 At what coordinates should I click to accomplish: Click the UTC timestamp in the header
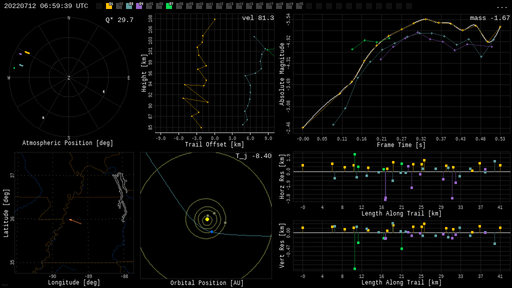tap(46, 6)
